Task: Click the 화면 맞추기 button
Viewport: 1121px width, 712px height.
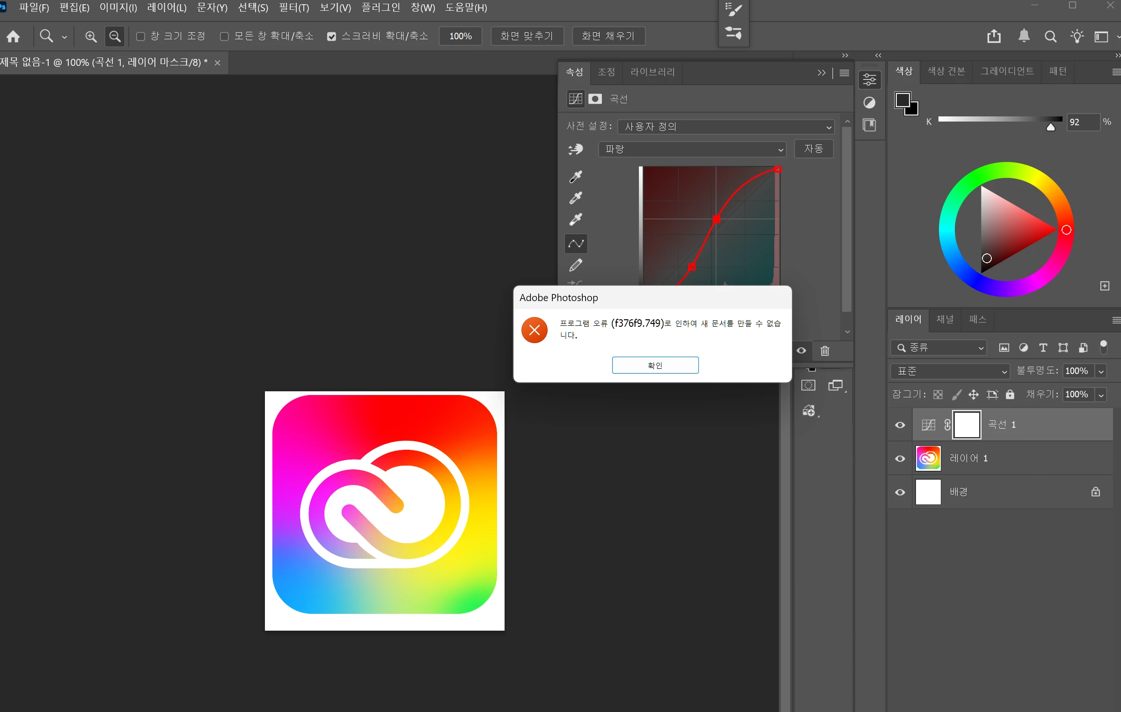Action: pos(527,36)
